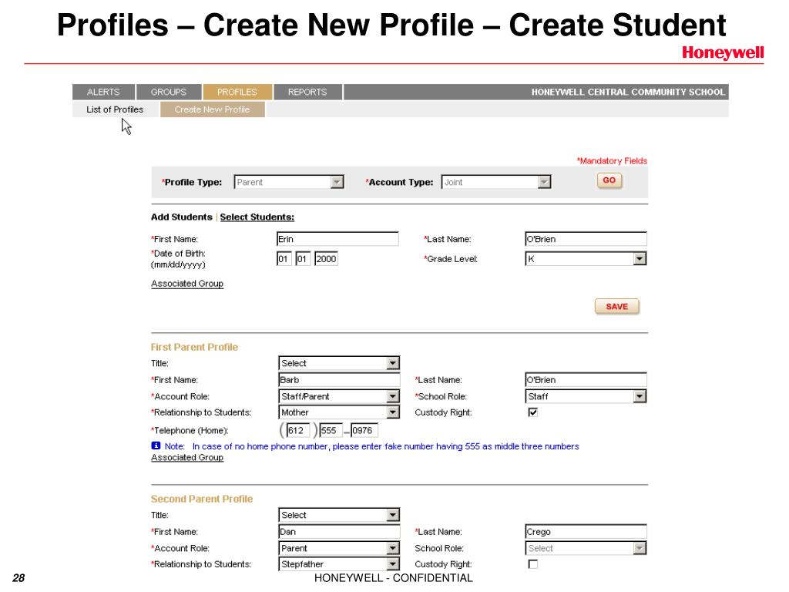Edit the student First Name field containing Erin
Image resolution: width=789 pixels, height=592 pixels.
coord(337,239)
